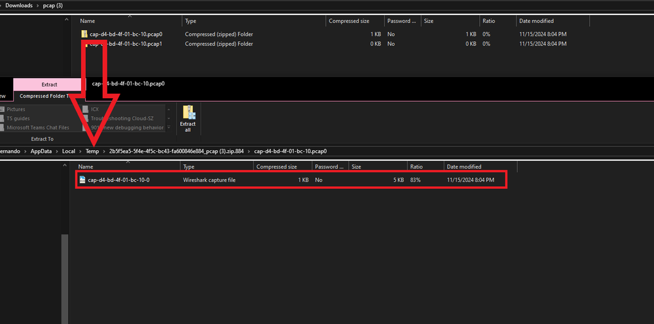Viewport: 654px width, 324px height.
Task: Choose TS guides as extract destination
Action: 18,118
